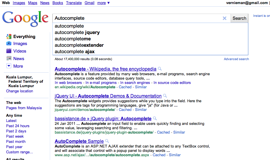
Task: Open the Similar link for the Wikipedia result
Action: pyautogui.click(x=141, y=87)
